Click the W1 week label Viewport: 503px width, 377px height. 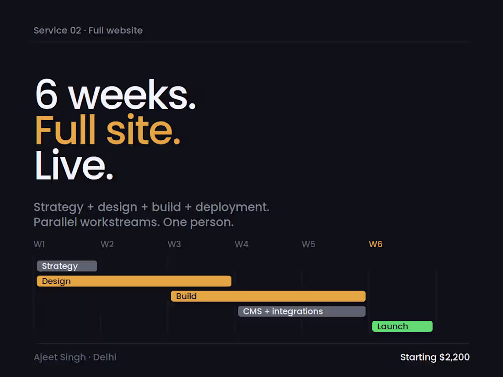pyautogui.click(x=39, y=244)
